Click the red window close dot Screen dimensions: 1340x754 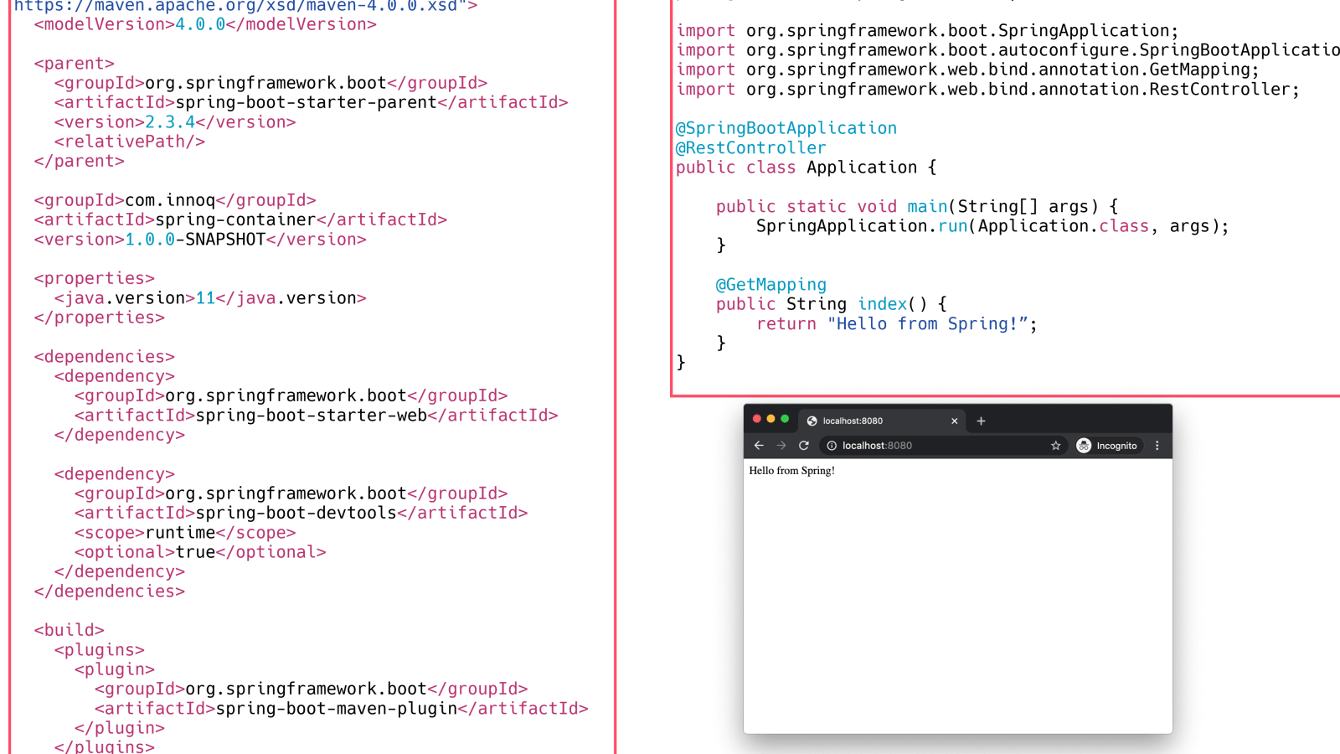point(757,419)
